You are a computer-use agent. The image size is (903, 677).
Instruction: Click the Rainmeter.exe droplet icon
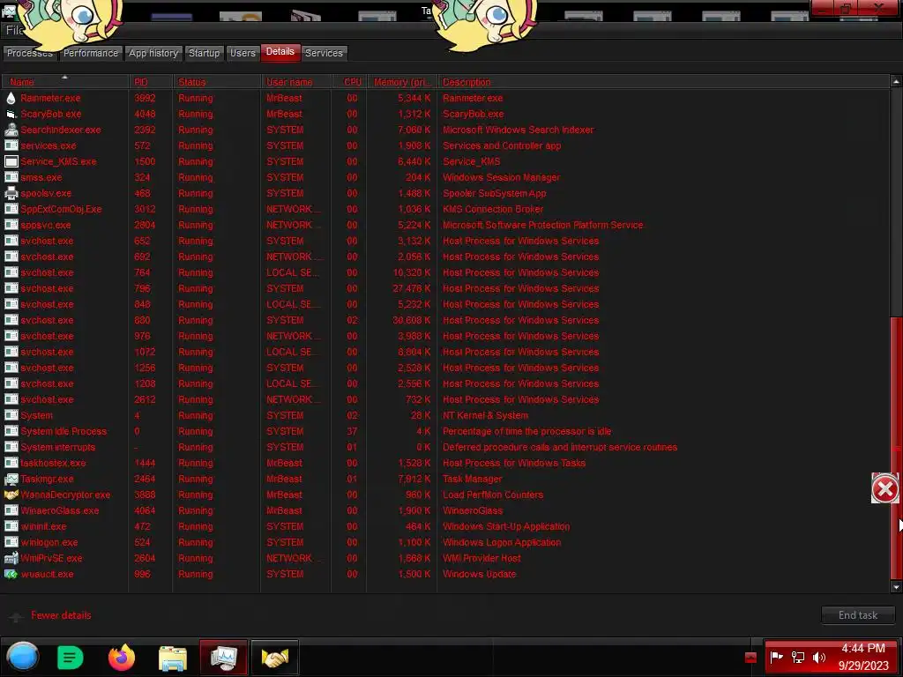[11, 98]
